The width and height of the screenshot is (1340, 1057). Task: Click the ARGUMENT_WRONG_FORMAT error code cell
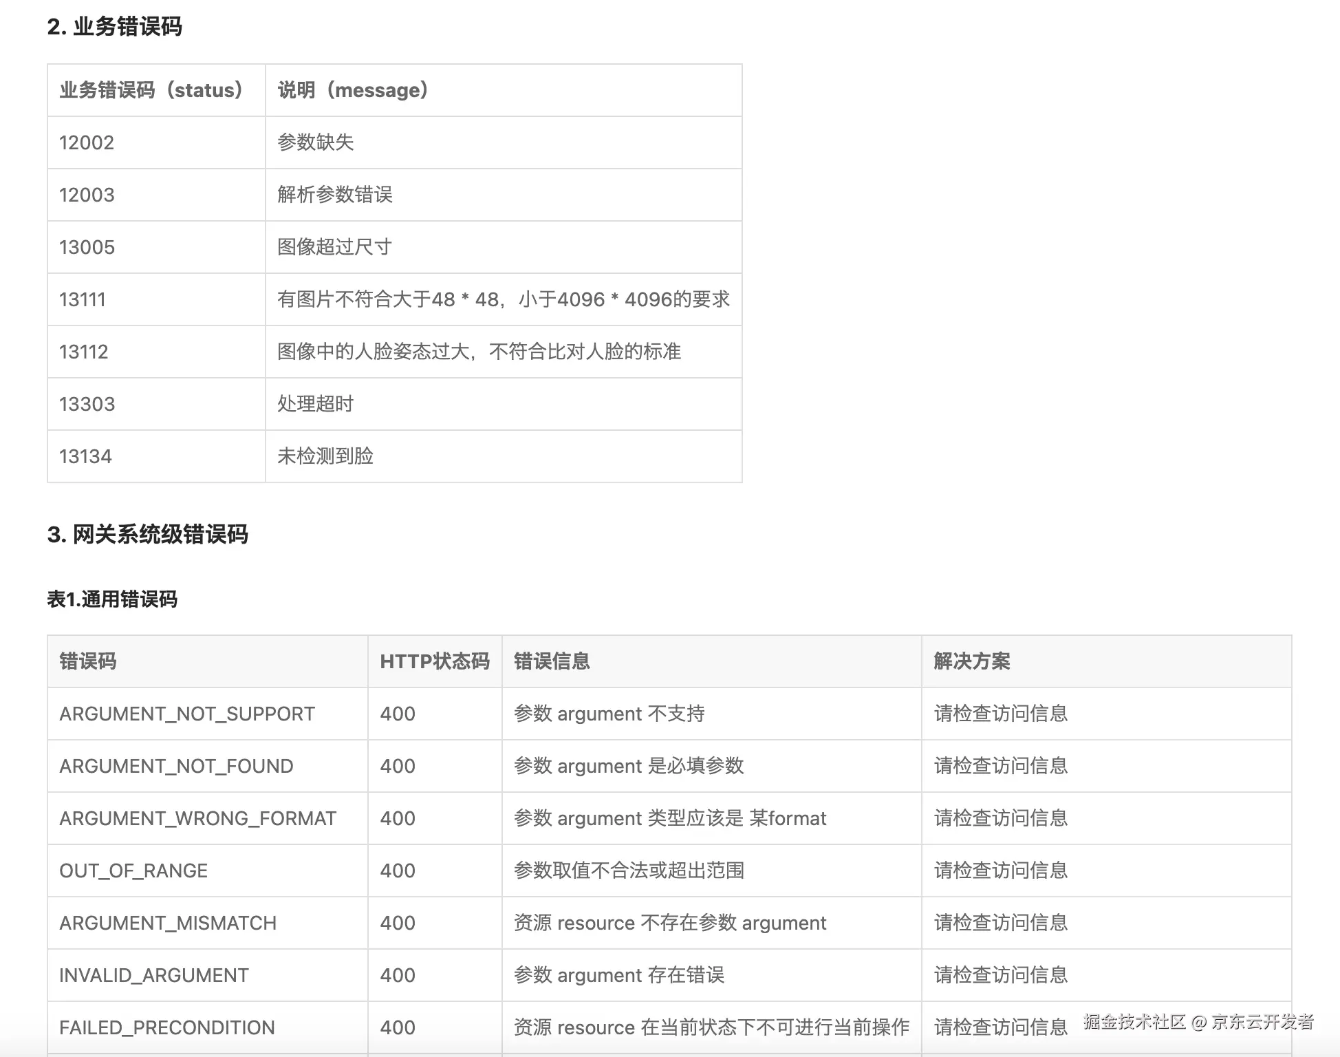click(197, 818)
